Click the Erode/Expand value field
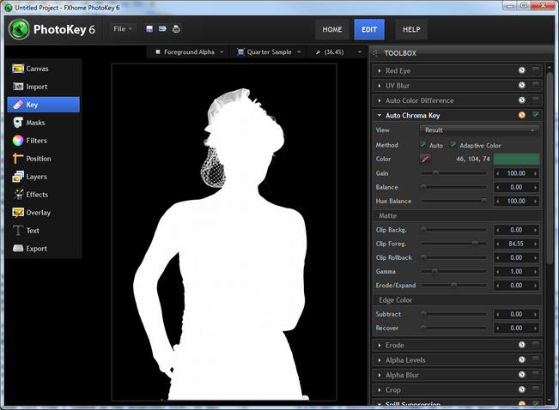The height and width of the screenshot is (410, 559). 516,286
